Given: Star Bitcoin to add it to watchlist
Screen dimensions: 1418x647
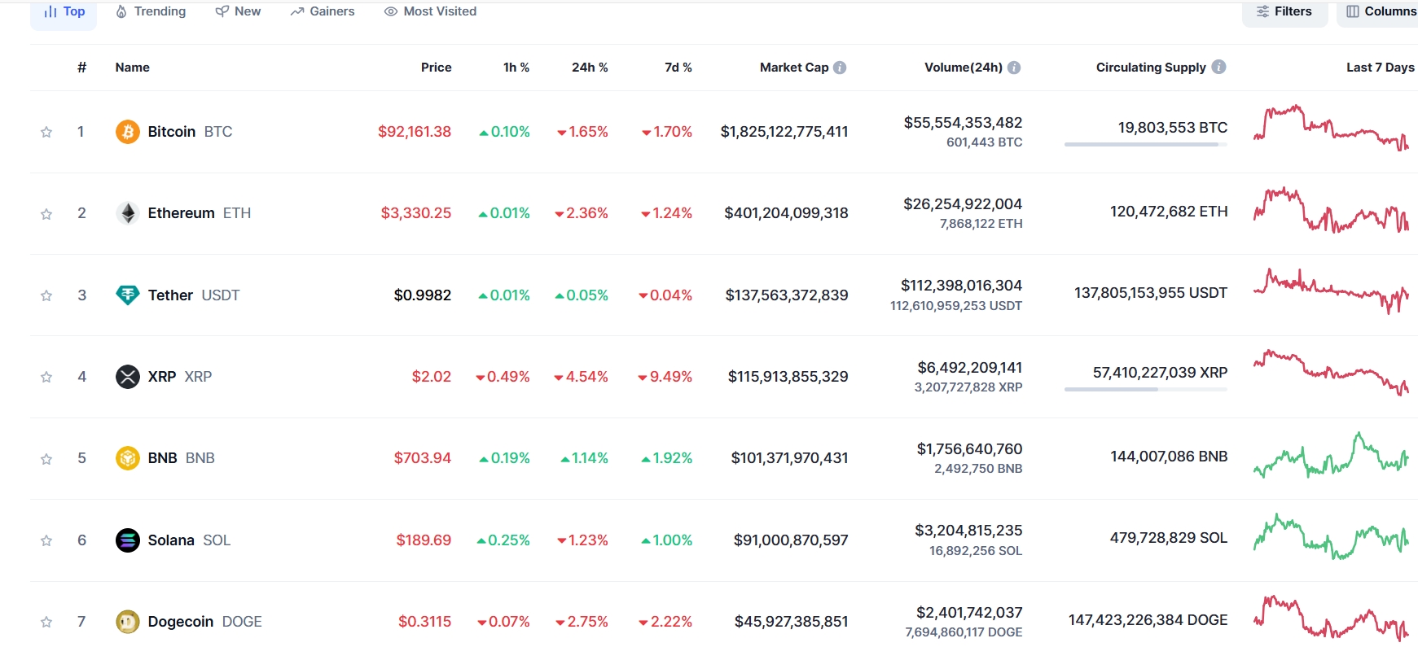Looking at the screenshot, I should click(x=46, y=132).
